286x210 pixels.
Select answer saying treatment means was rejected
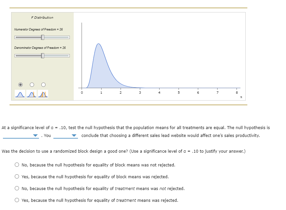tap(17, 200)
